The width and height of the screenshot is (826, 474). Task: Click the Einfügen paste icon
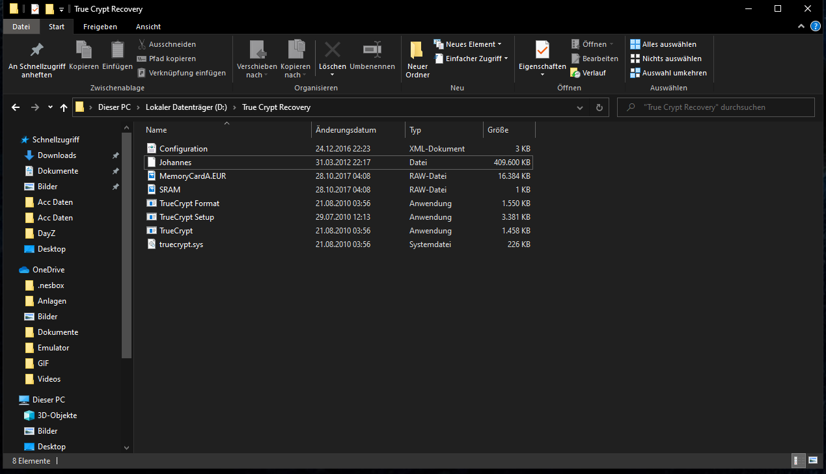coord(117,50)
